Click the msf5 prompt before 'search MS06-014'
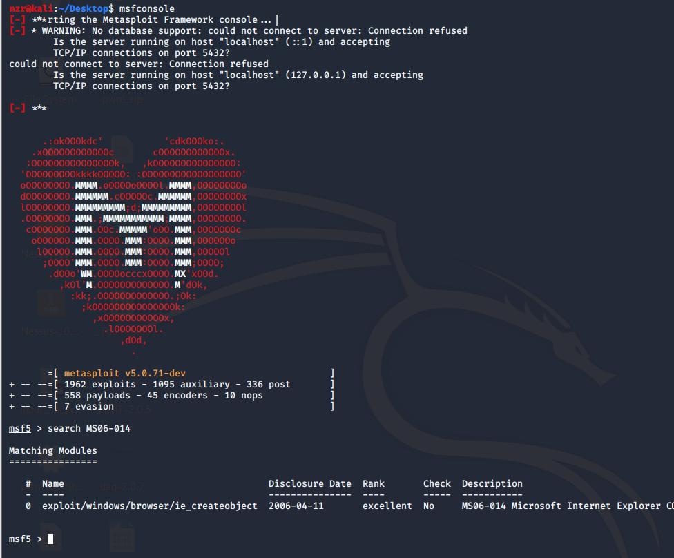 [x=20, y=429]
